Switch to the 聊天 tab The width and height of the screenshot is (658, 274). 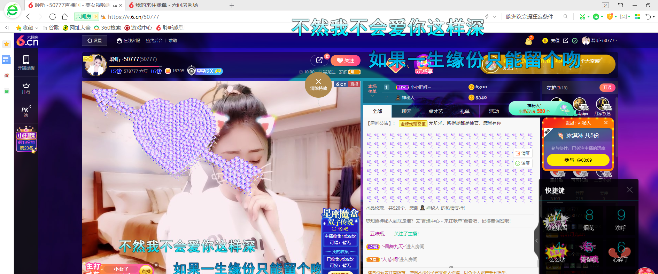(407, 111)
